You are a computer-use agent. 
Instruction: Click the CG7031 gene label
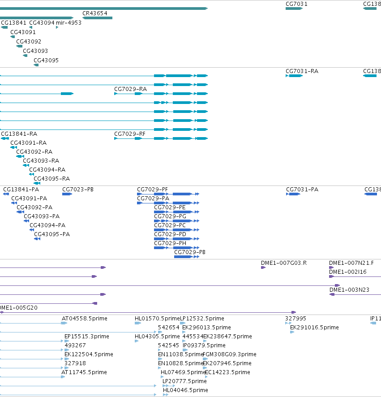[x=296, y=4]
